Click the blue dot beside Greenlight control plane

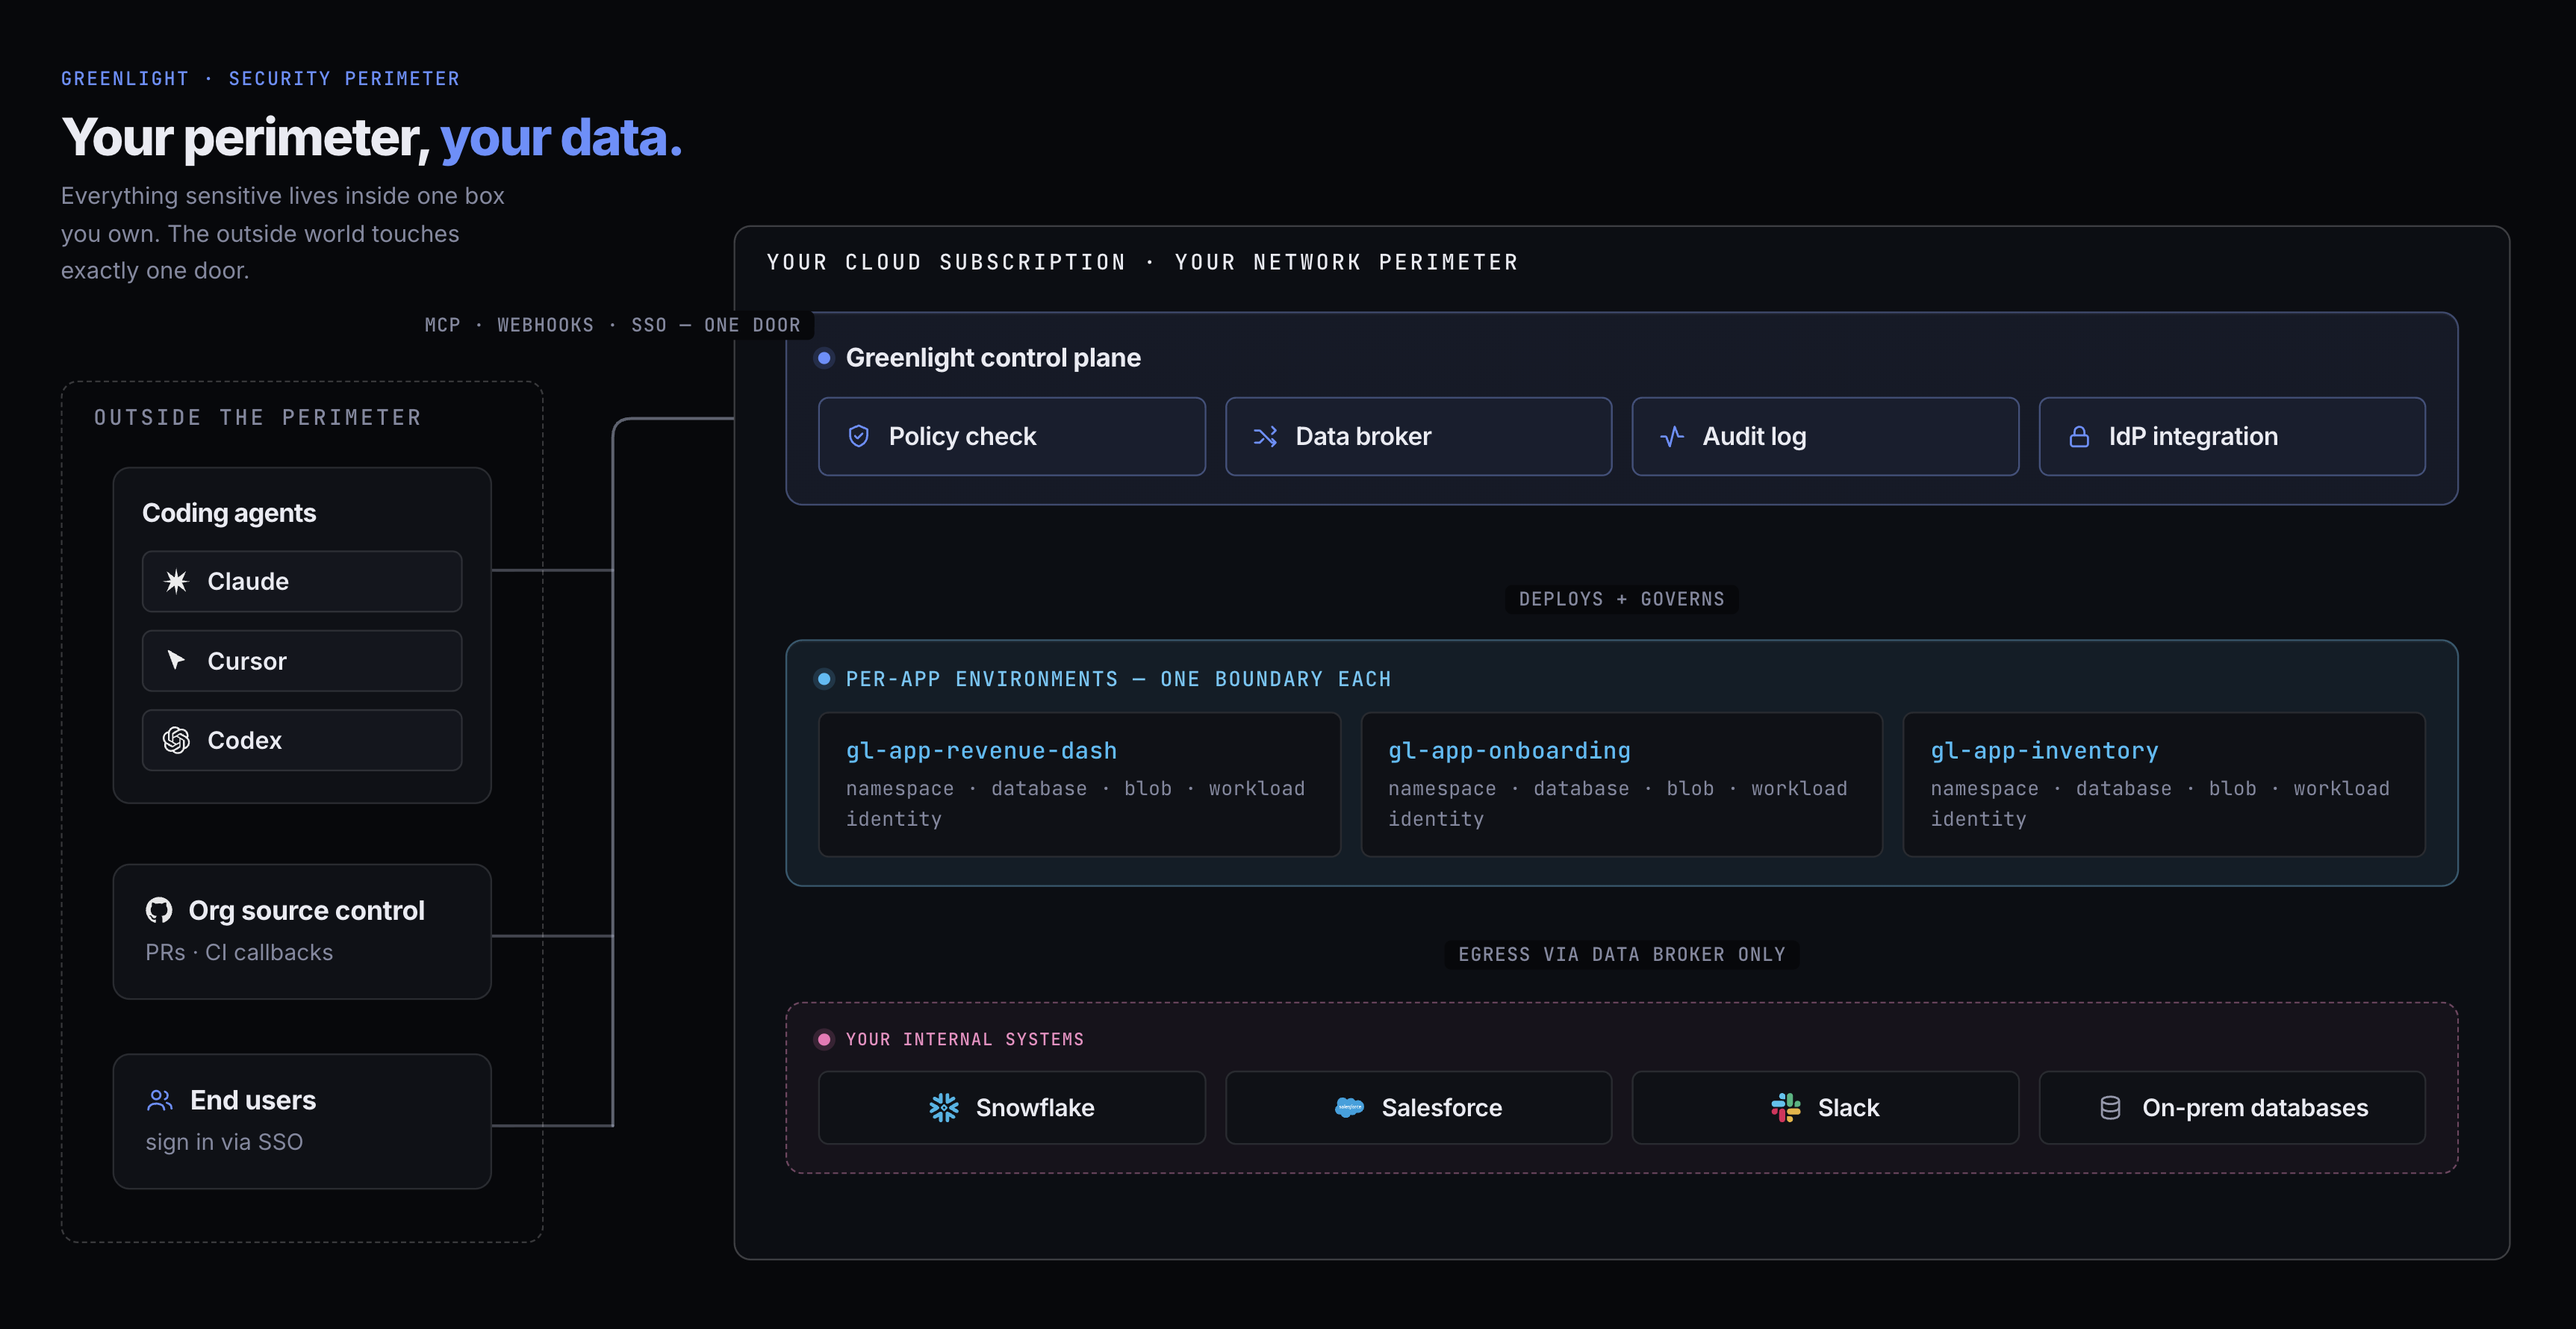pyautogui.click(x=824, y=357)
